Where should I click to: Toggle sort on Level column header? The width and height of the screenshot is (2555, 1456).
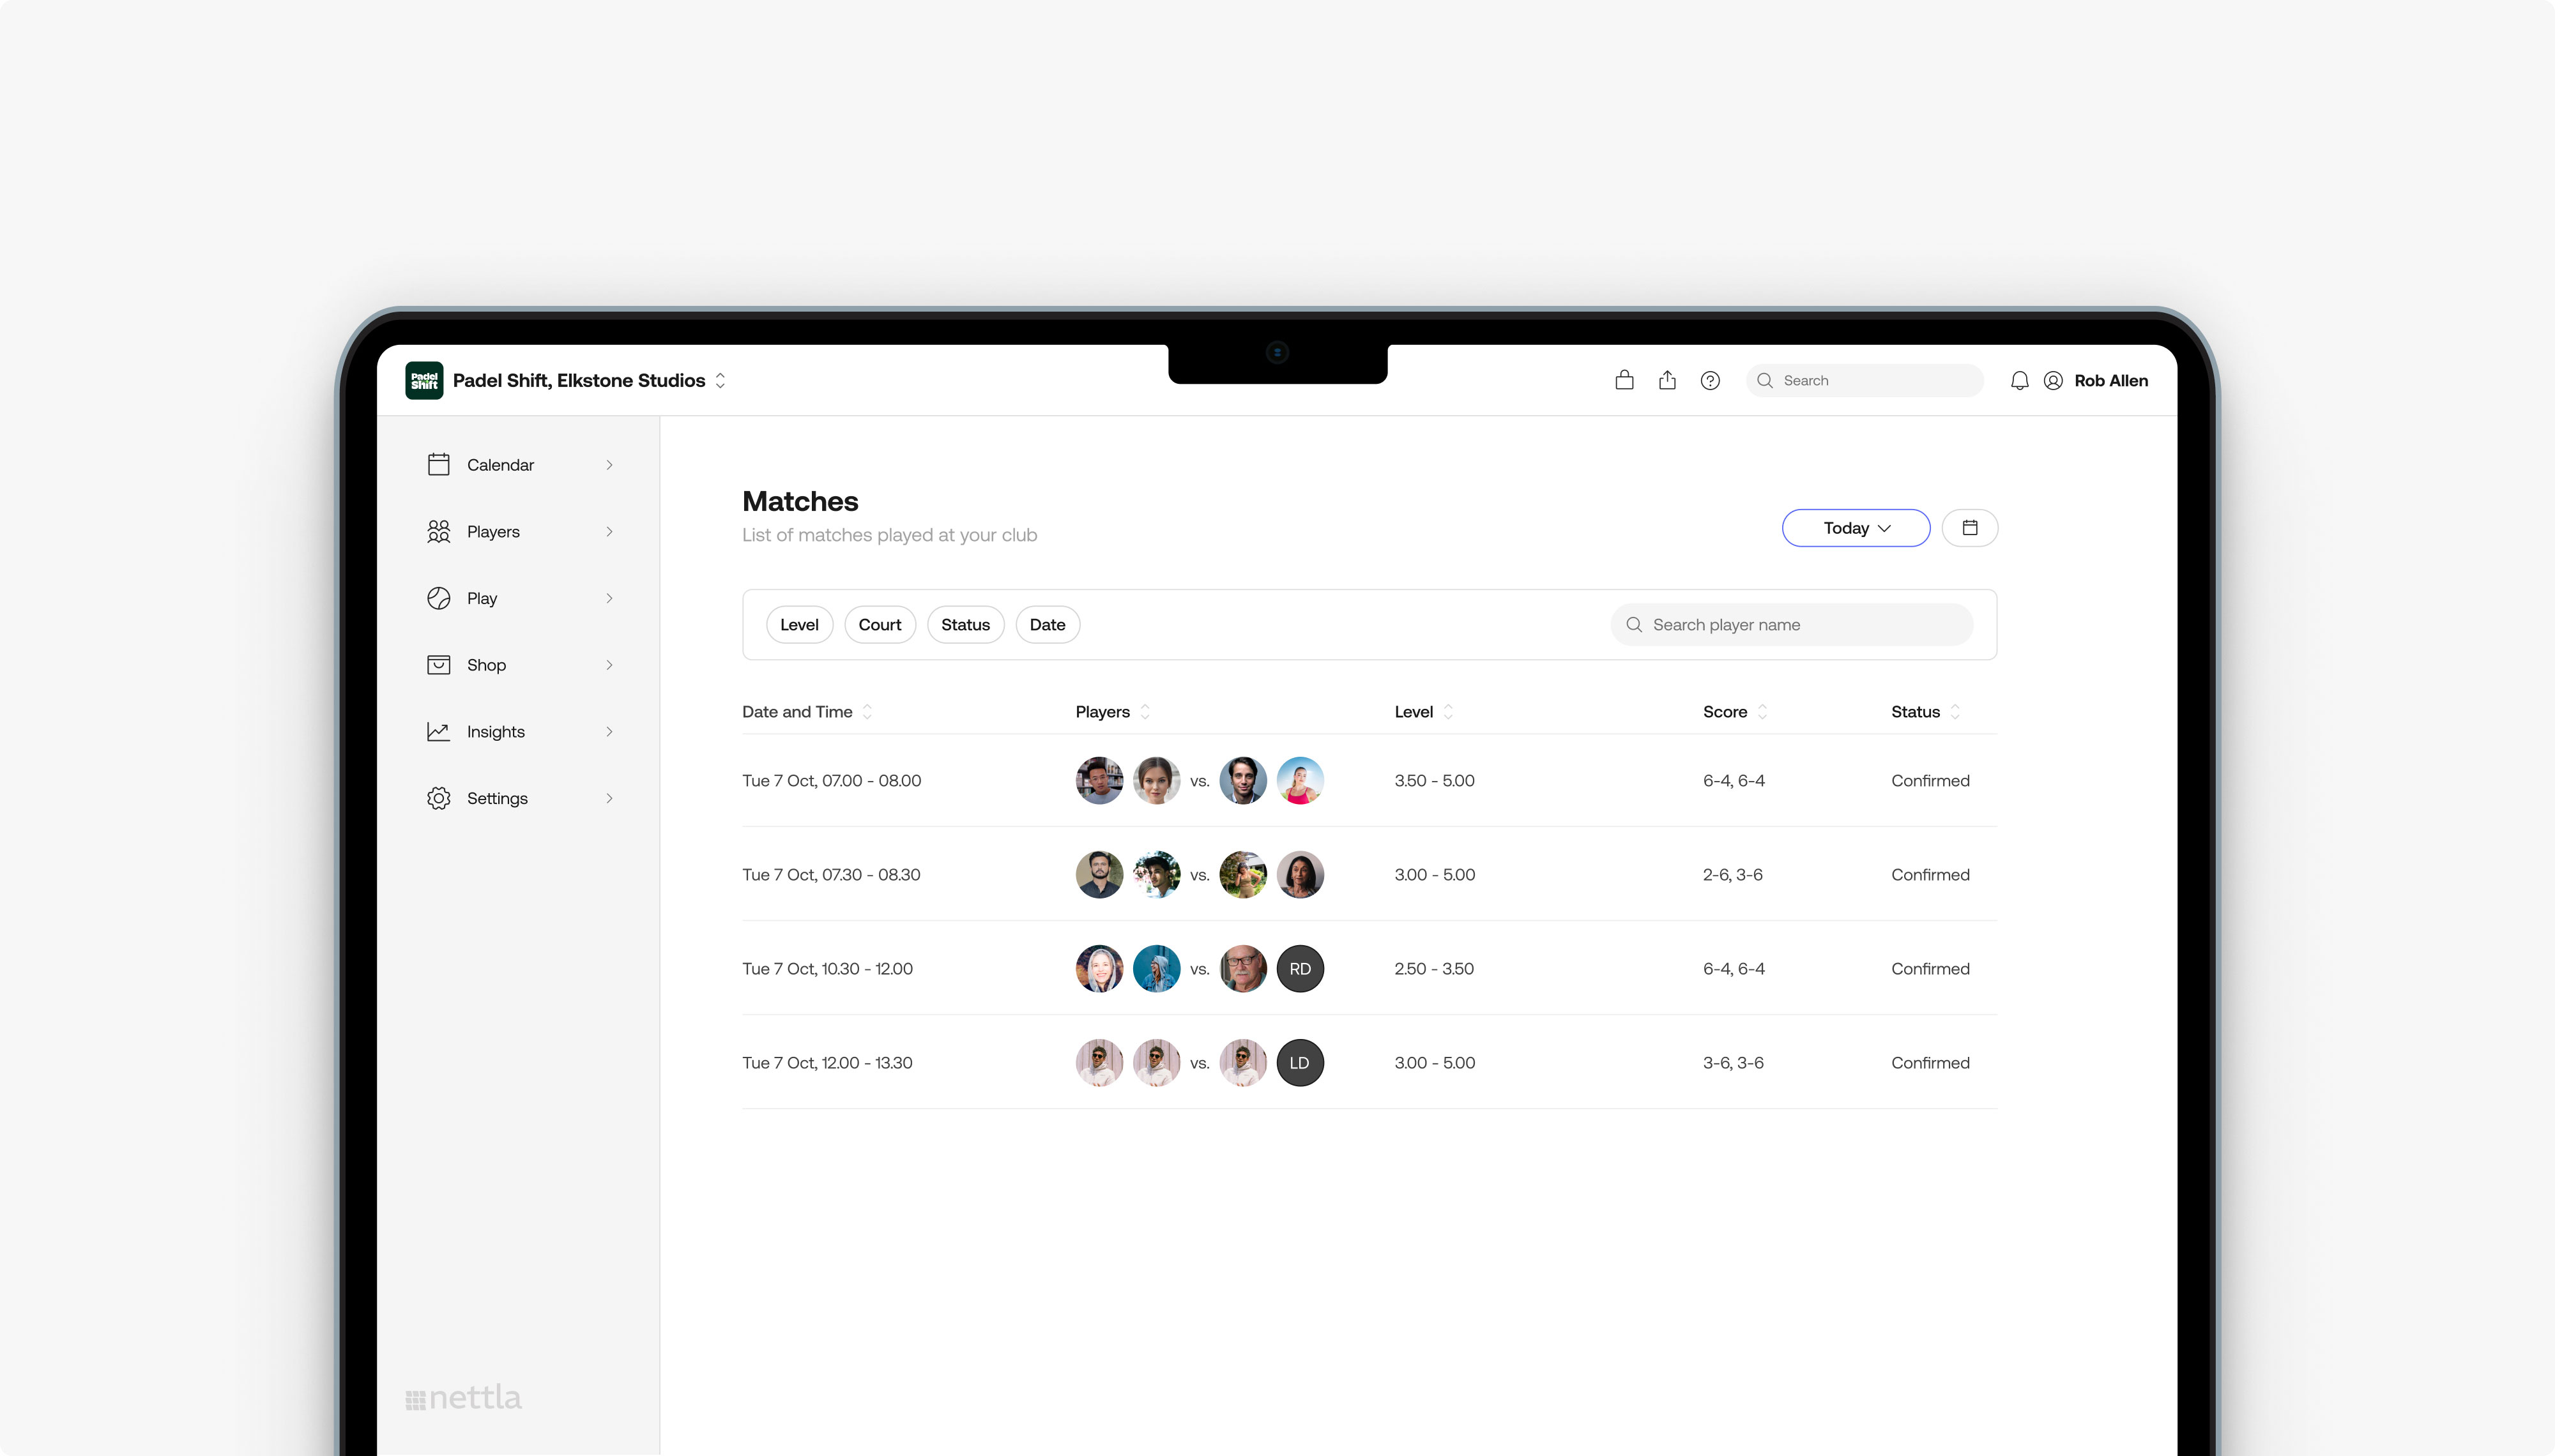click(1447, 712)
